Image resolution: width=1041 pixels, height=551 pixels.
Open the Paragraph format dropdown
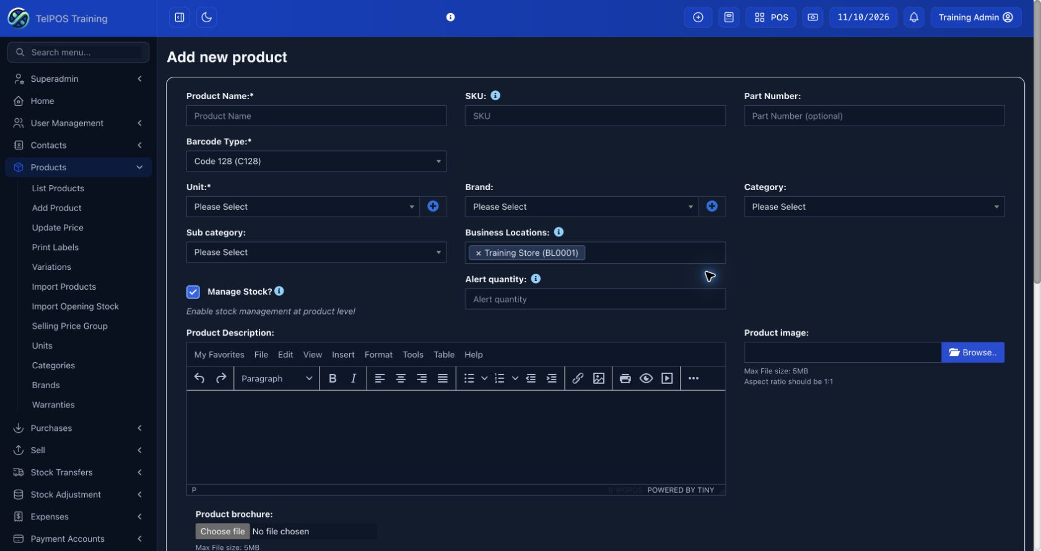tap(277, 378)
